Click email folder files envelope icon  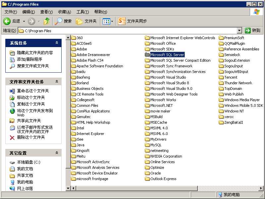(x=12, y=128)
